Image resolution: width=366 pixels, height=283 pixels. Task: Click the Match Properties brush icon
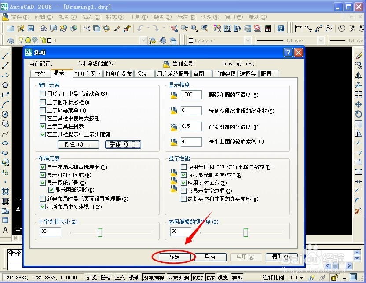pyautogui.click(x=117, y=28)
